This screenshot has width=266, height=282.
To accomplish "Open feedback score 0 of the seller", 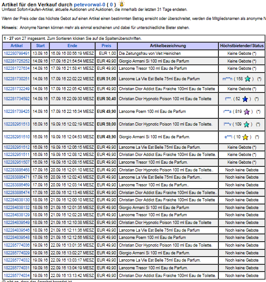I will (111, 5).
